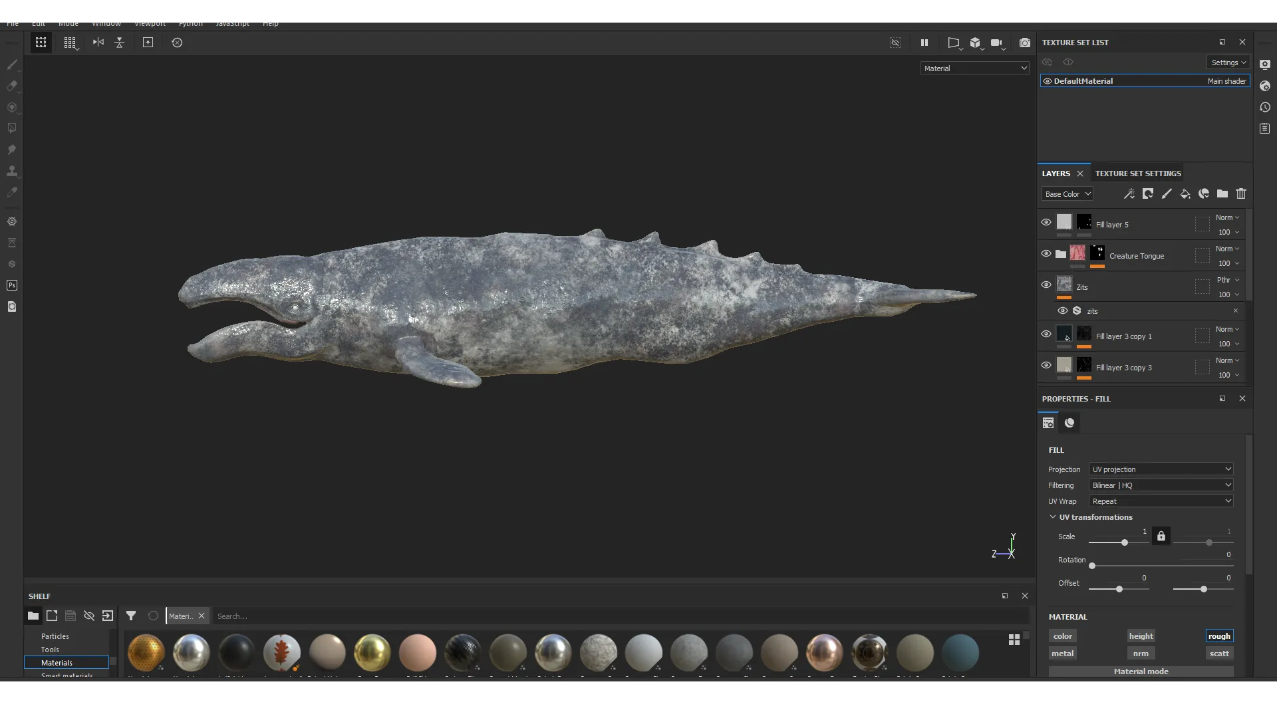Add a fill layer icon

(x=1185, y=194)
